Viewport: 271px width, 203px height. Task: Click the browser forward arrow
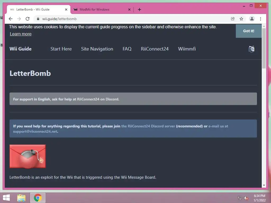(19, 19)
